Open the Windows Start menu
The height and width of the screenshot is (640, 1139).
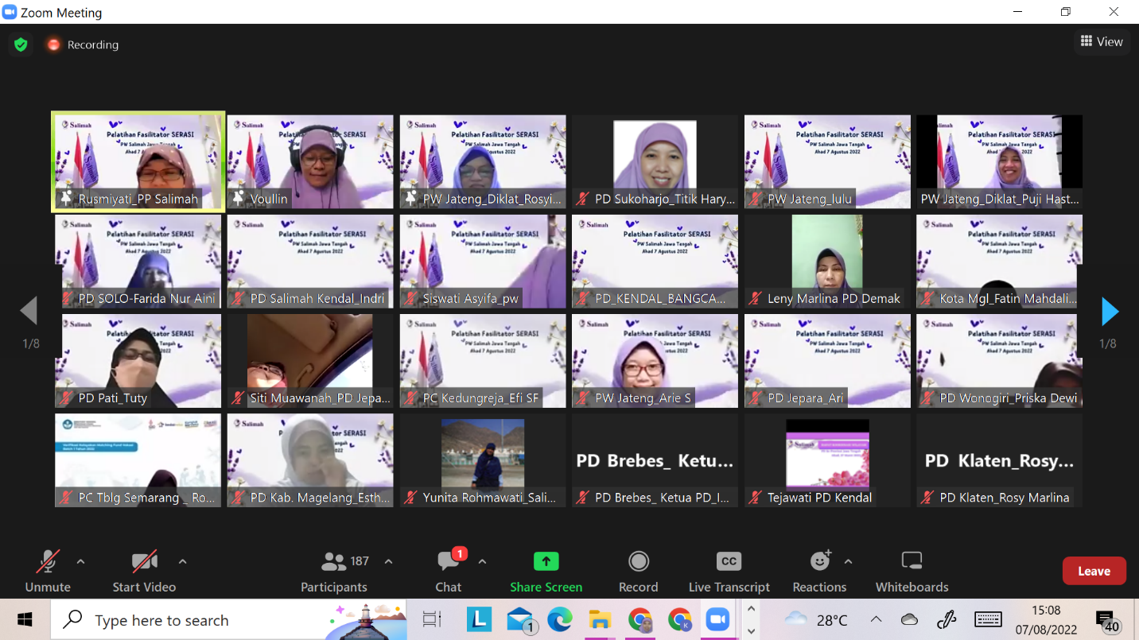point(25,620)
